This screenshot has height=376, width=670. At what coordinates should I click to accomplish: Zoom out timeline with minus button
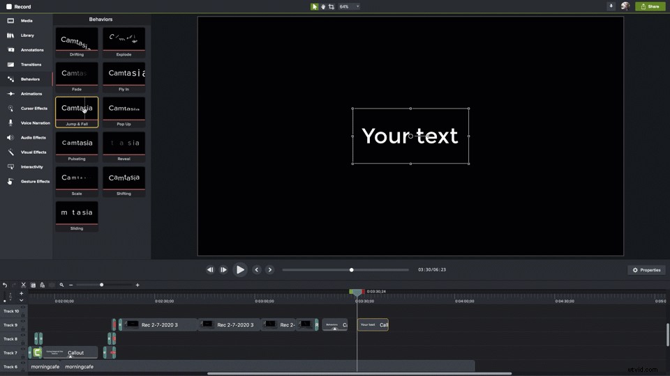pos(71,285)
